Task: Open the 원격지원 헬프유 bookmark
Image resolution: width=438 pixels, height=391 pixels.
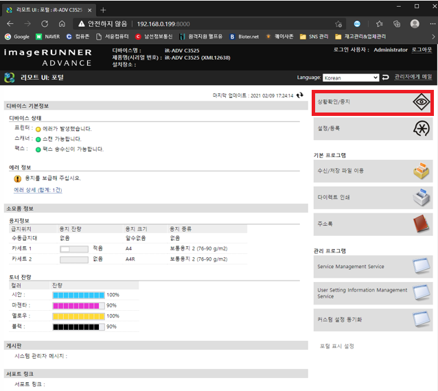Action: tap(201, 36)
